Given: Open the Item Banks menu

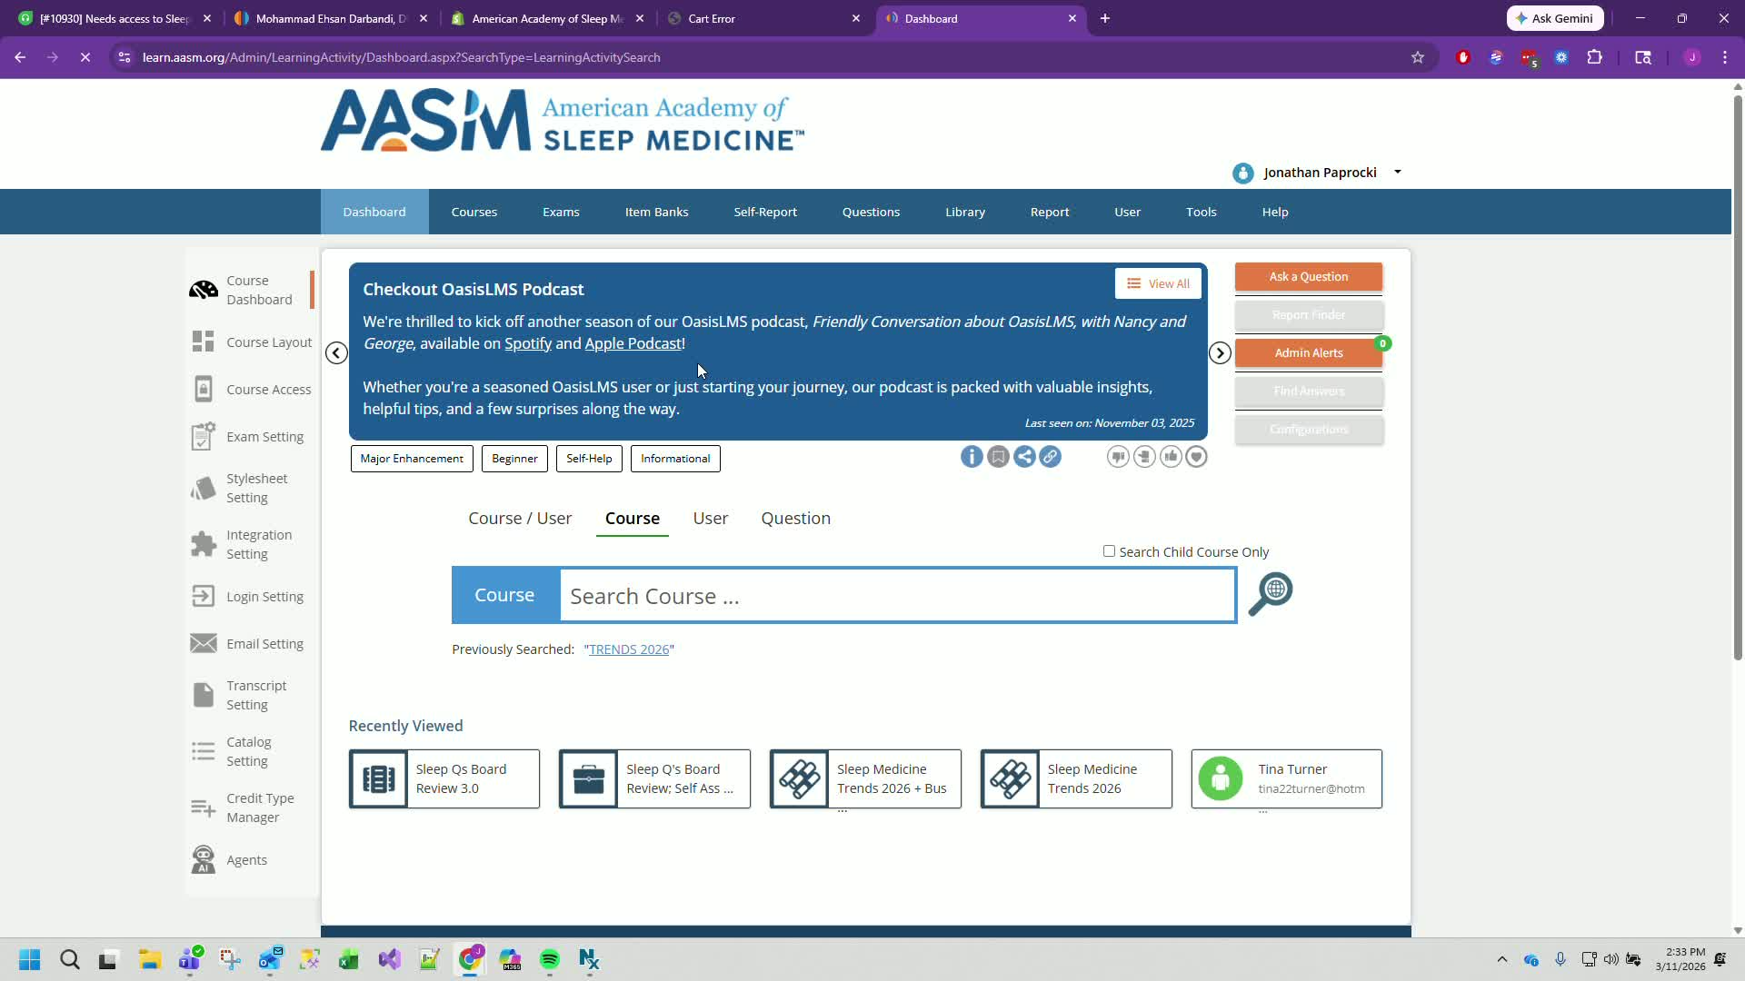Looking at the screenshot, I should tap(656, 212).
